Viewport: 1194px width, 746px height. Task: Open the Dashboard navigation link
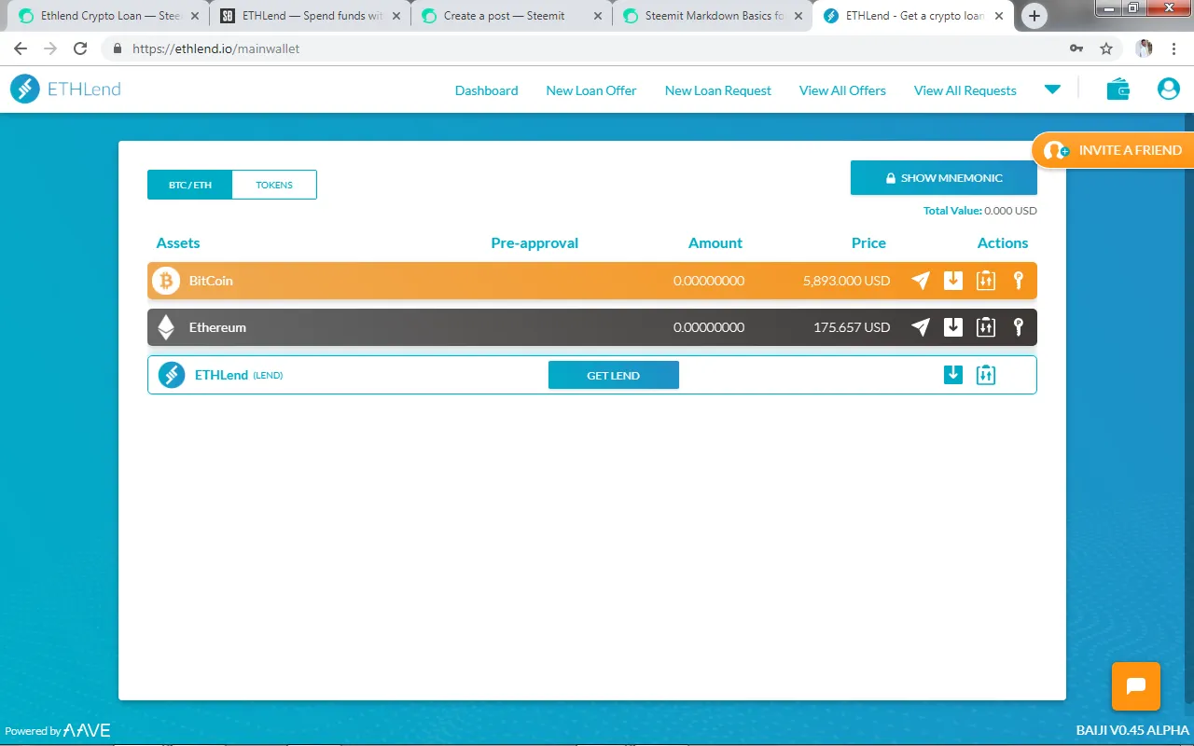(486, 90)
